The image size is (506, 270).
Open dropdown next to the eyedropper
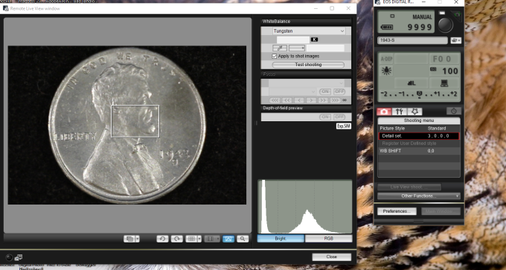point(297,48)
